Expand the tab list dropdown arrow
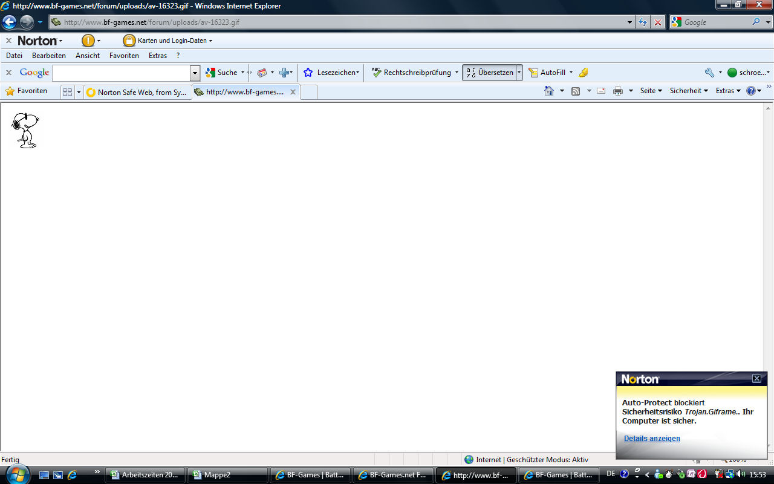Image resolution: width=774 pixels, height=484 pixels. 79,92
